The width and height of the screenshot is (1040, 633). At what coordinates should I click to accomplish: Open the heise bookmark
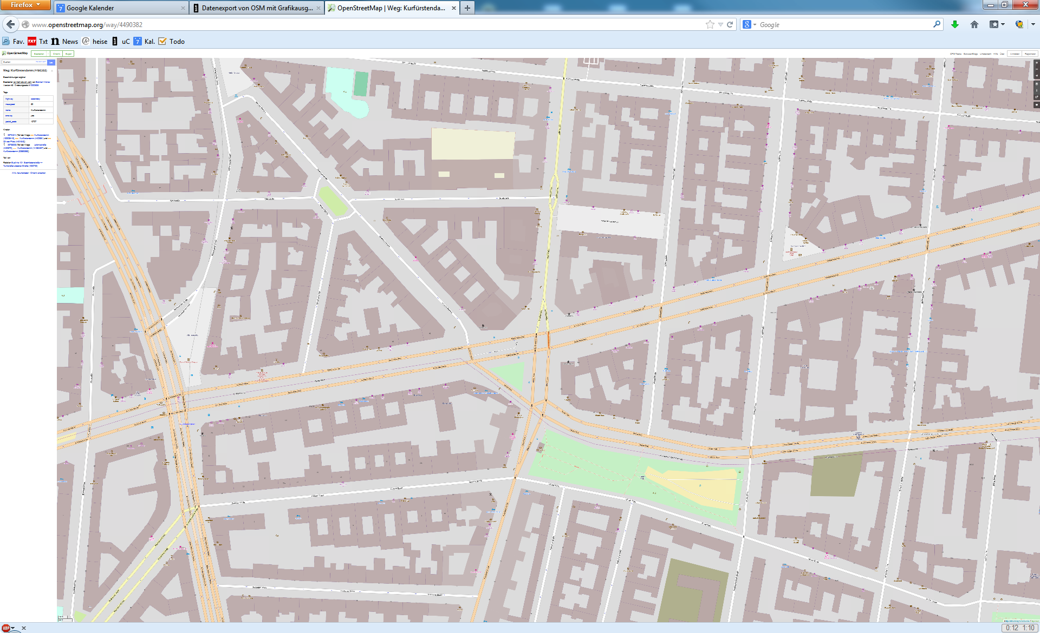[95, 41]
